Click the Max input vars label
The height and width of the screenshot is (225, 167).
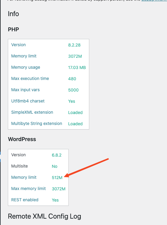[x=25, y=90]
